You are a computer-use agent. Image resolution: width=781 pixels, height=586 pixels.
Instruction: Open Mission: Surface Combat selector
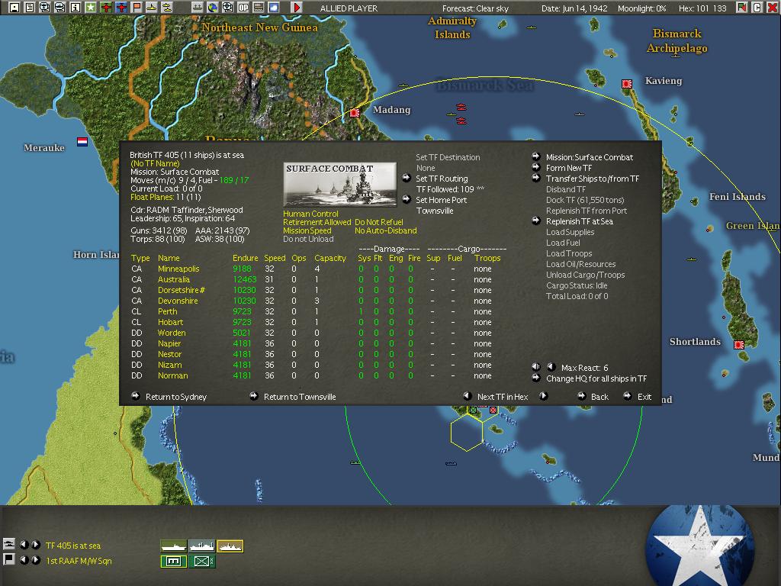[x=590, y=157]
